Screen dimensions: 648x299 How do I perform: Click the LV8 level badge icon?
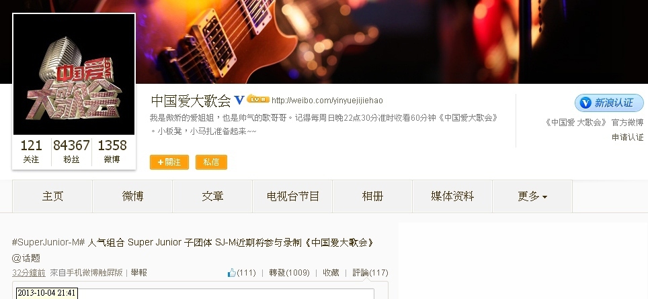pos(258,99)
